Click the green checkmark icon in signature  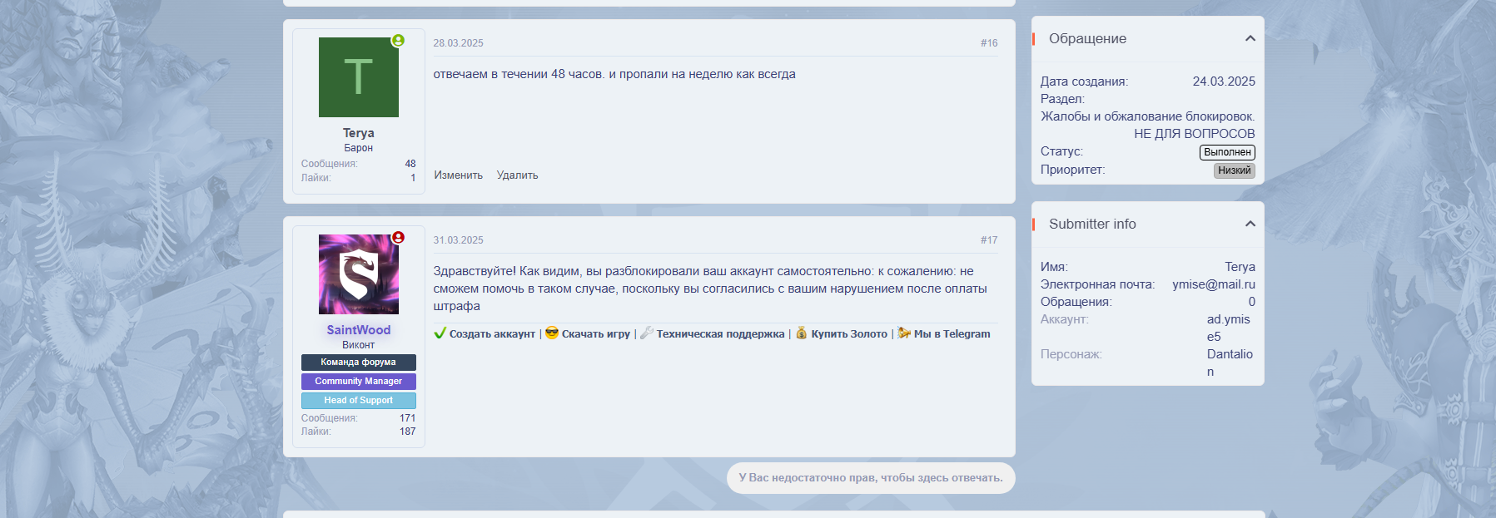click(440, 333)
